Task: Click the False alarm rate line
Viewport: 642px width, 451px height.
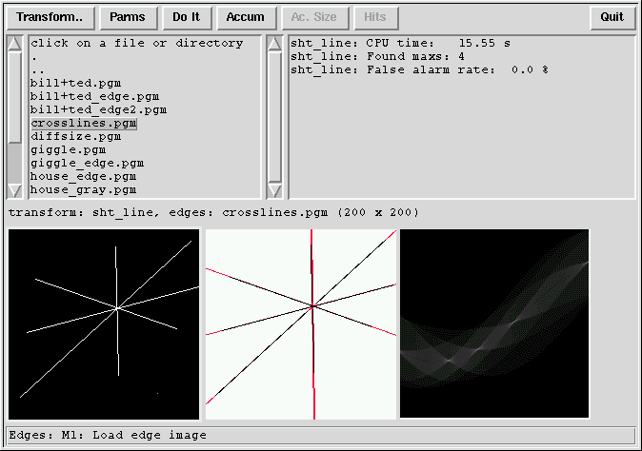Action: [x=419, y=69]
